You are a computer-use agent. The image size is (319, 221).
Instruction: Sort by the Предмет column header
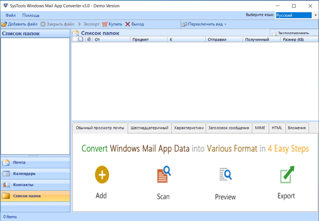(149, 39)
